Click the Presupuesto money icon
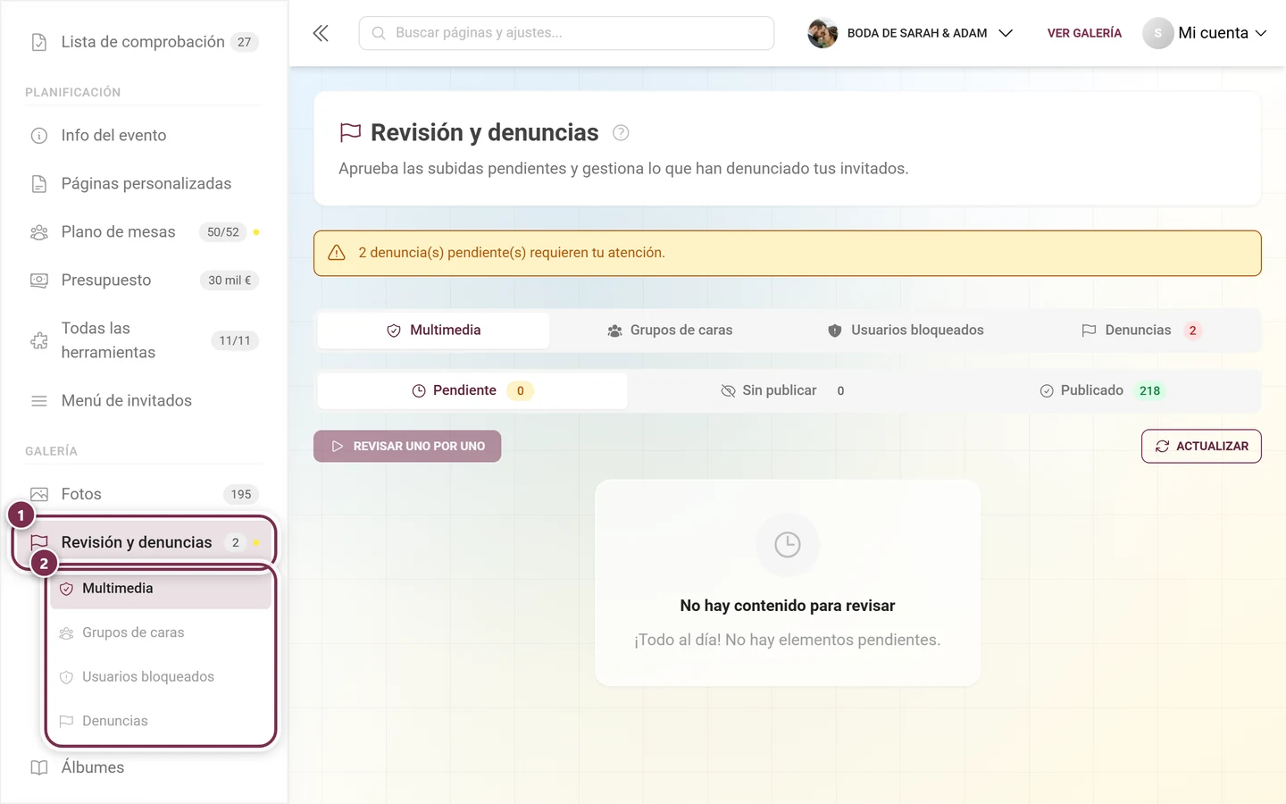This screenshot has height=804, width=1286. (39, 281)
